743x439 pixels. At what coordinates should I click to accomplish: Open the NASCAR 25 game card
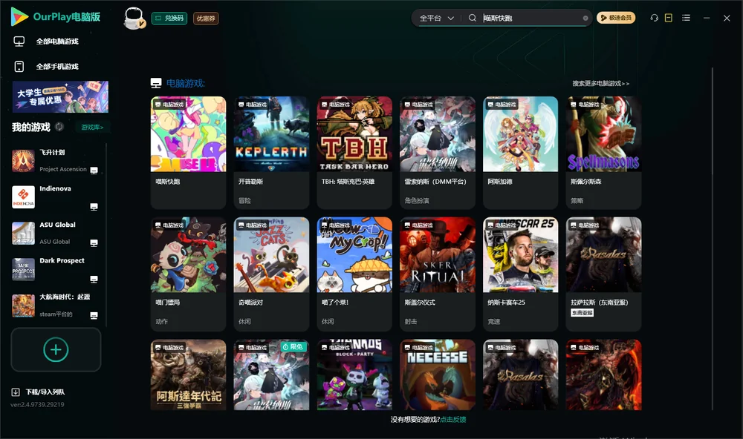point(520,274)
